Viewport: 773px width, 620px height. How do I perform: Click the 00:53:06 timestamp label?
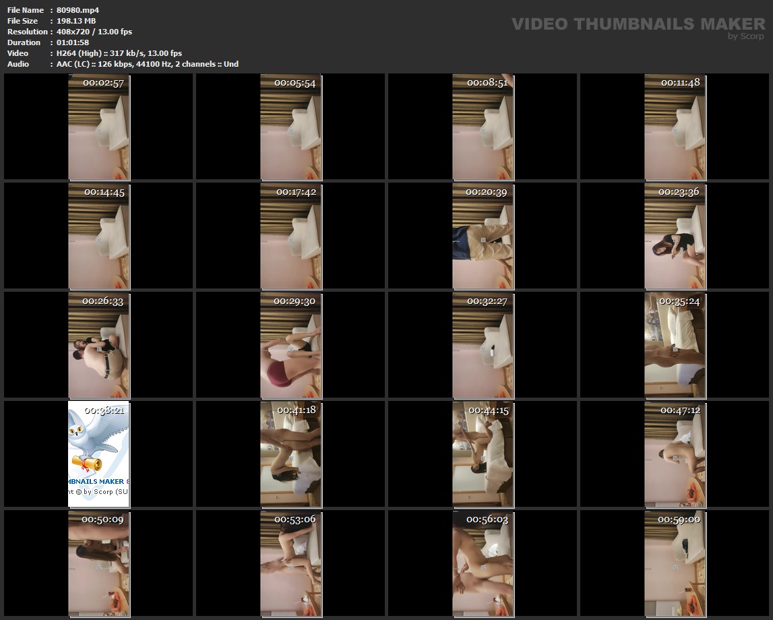(x=295, y=520)
